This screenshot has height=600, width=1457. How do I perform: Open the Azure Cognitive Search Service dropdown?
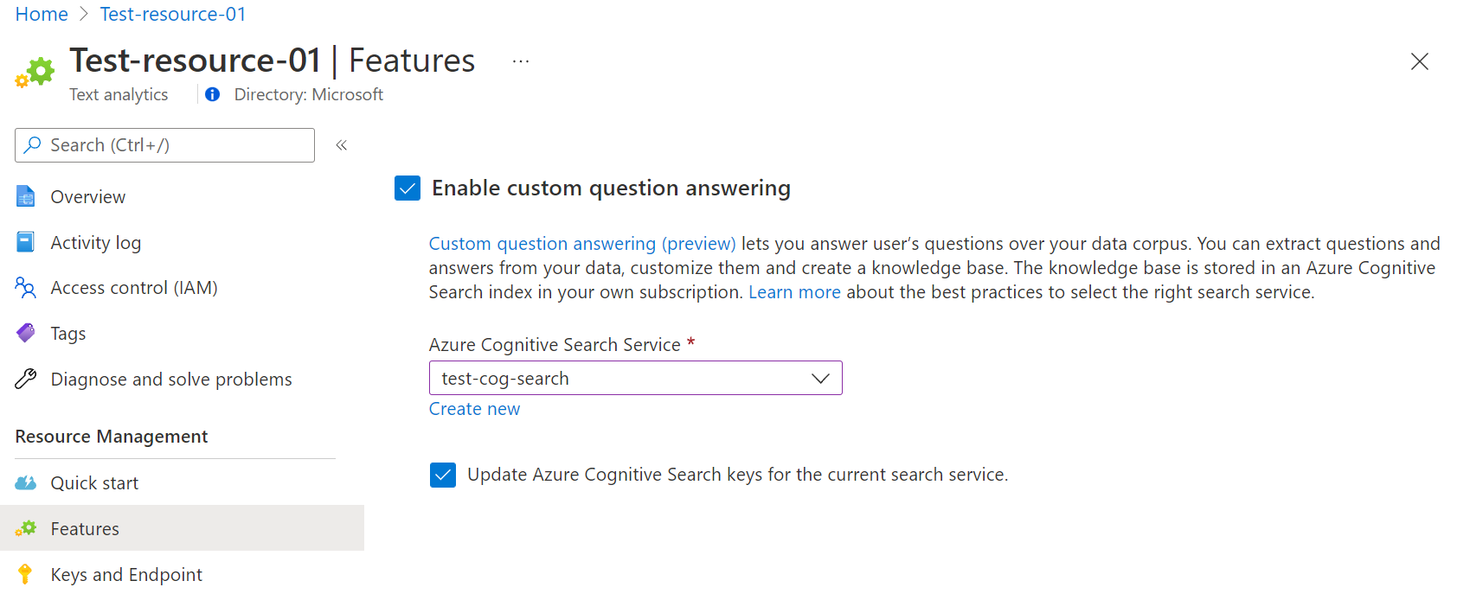click(635, 378)
